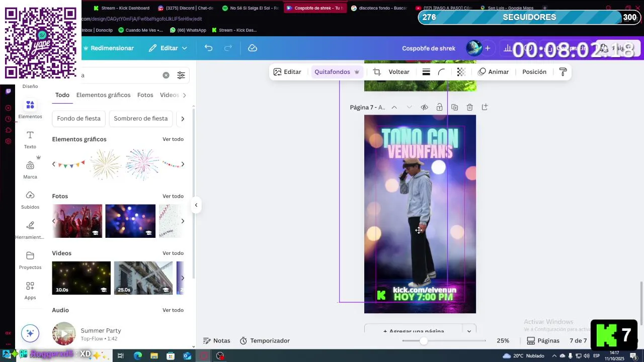Open the Marca brand panel
This screenshot has width=644, height=362.
pos(30,170)
